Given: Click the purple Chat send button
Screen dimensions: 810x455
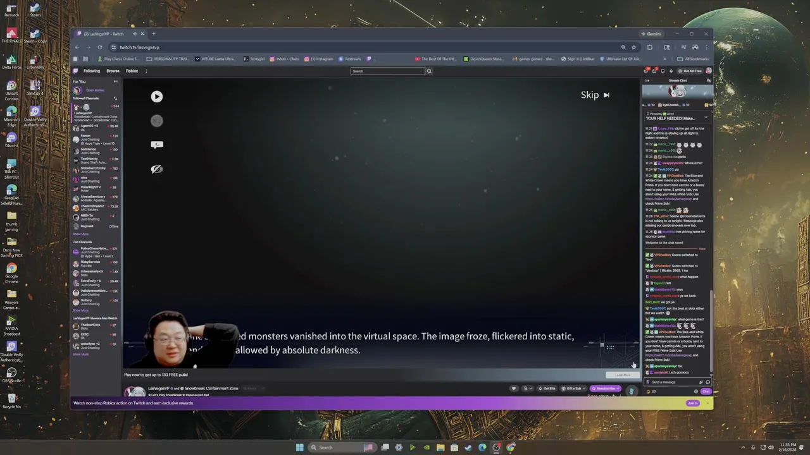Looking at the screenshot, I should [x=706, y=391].
